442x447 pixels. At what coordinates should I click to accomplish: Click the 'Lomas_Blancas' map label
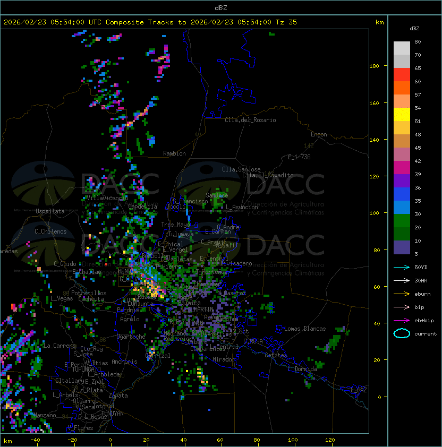[x=305, y=329]
